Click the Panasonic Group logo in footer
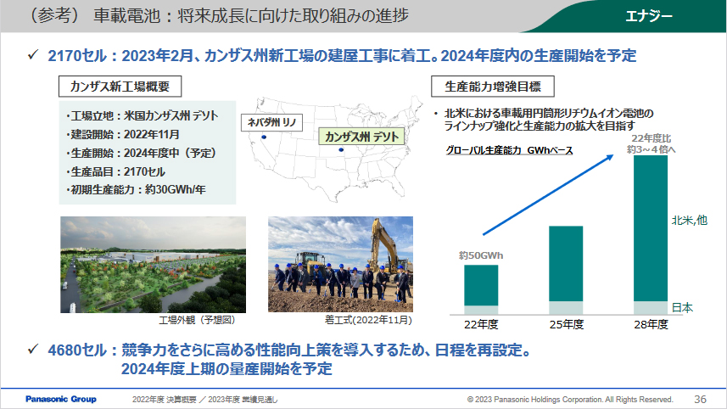727x409 pixels. click(61, 399)
